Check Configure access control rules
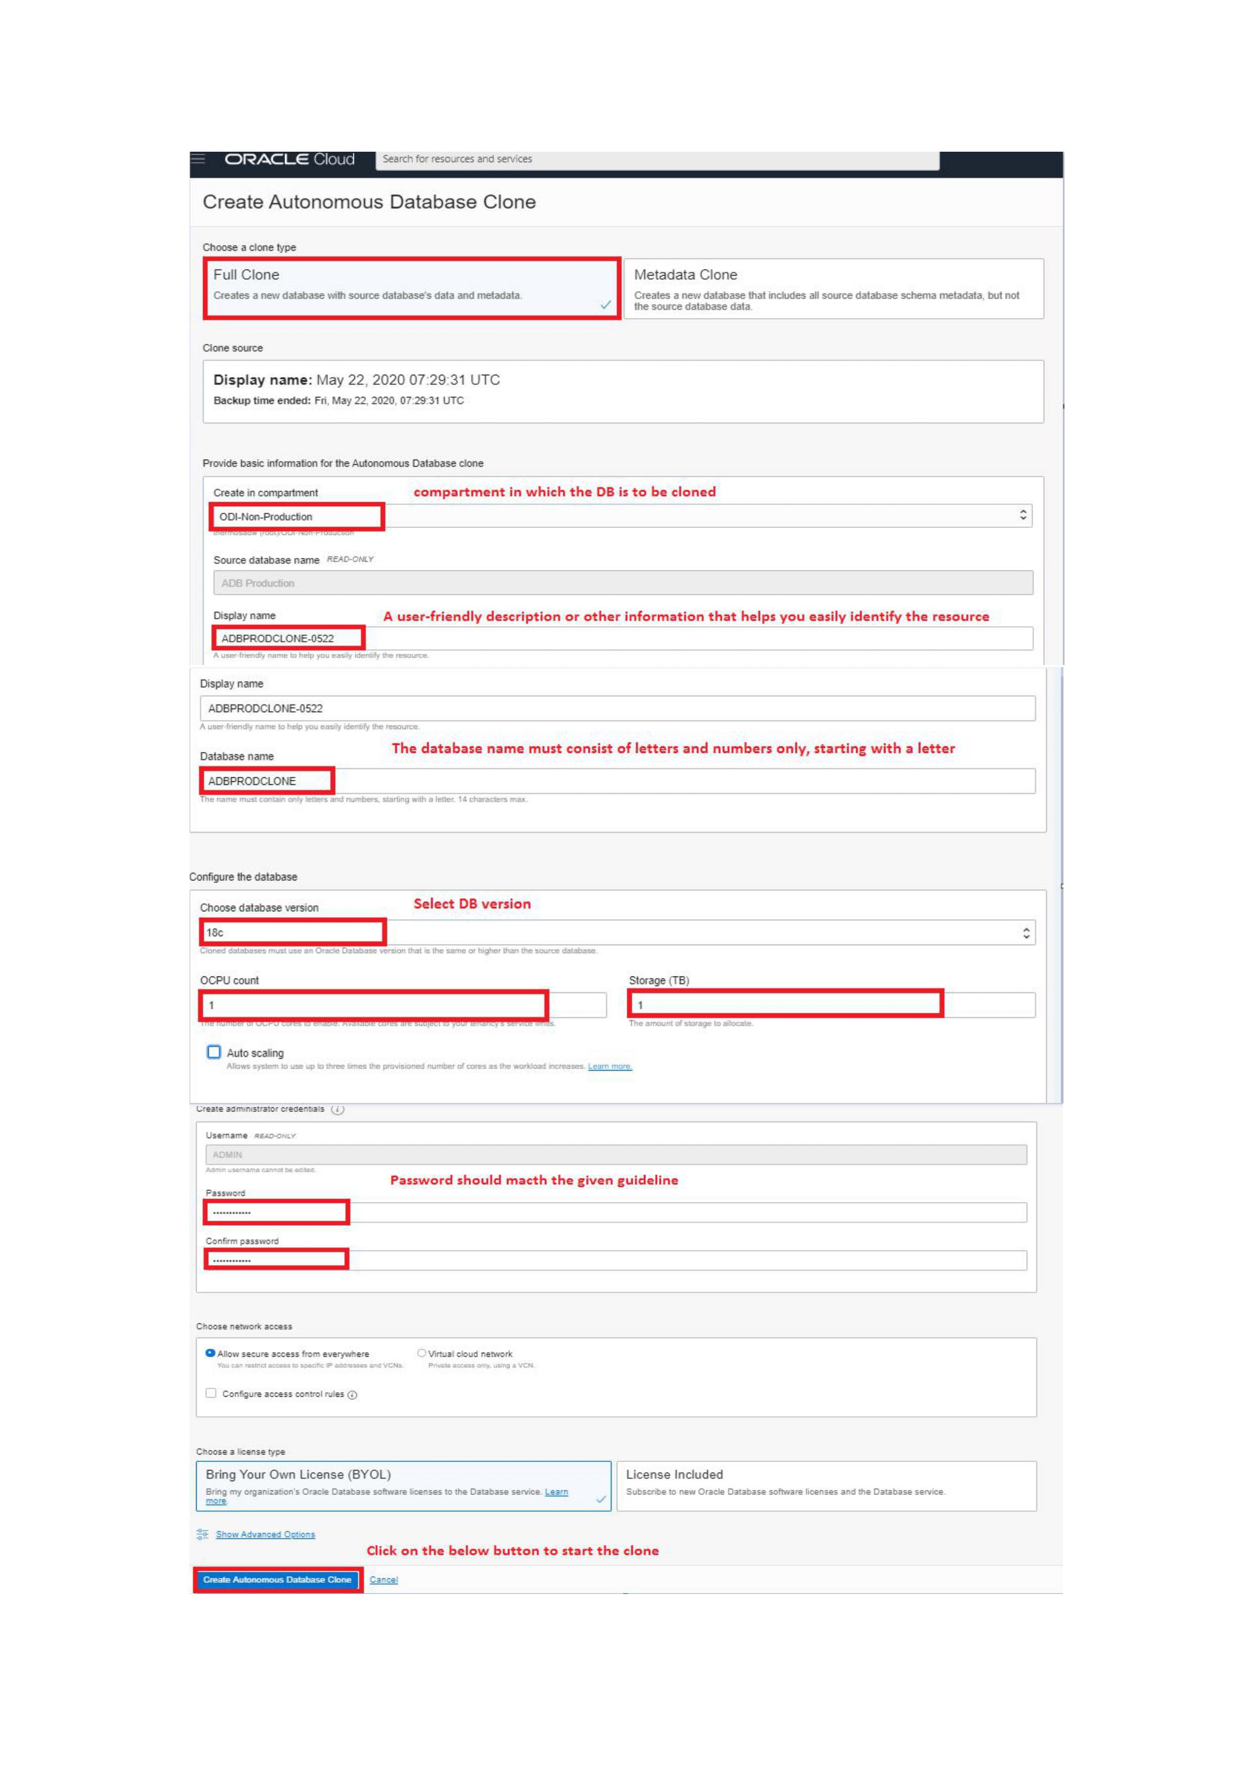1254x1774 pixels. click(x=211, y=1394)
